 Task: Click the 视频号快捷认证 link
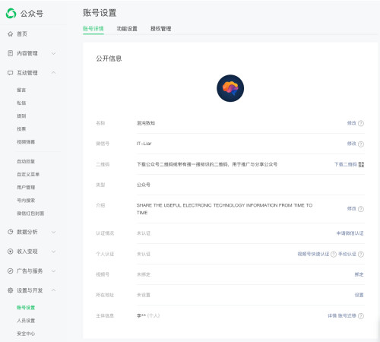pyautogui.click(x=313, y=254)
